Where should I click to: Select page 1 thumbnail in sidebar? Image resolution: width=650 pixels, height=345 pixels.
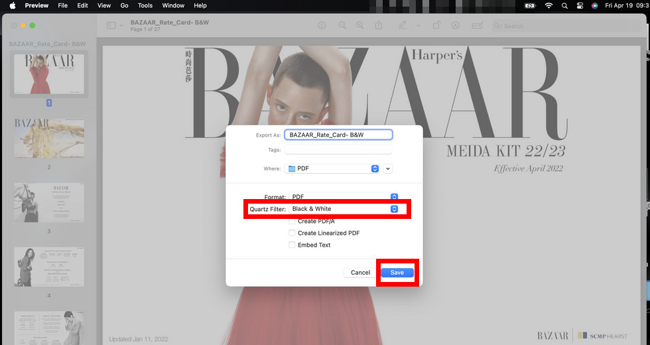[49, 74]
